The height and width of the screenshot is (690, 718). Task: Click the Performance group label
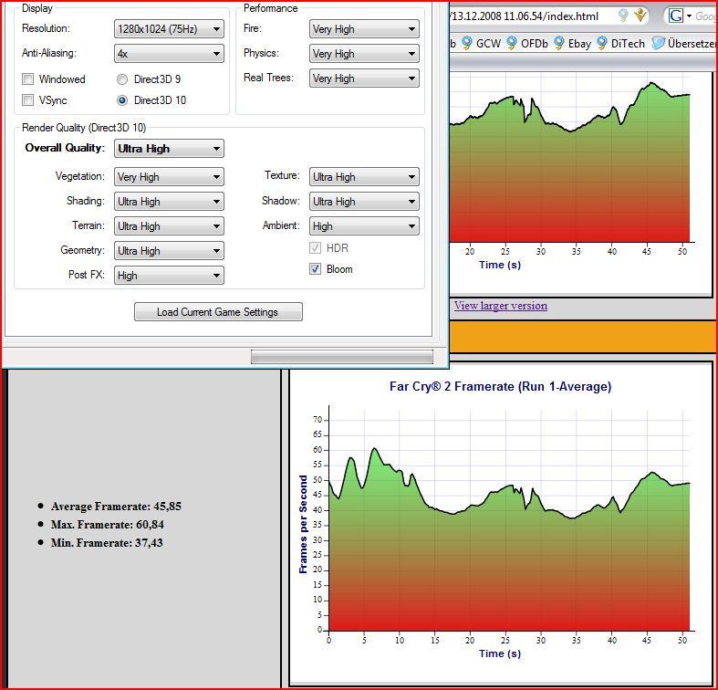[270, 8]
